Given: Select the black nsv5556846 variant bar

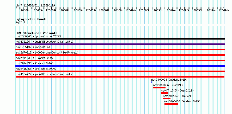Looking at the screenshot, I should pyautogui.click(x=120, y=39).
